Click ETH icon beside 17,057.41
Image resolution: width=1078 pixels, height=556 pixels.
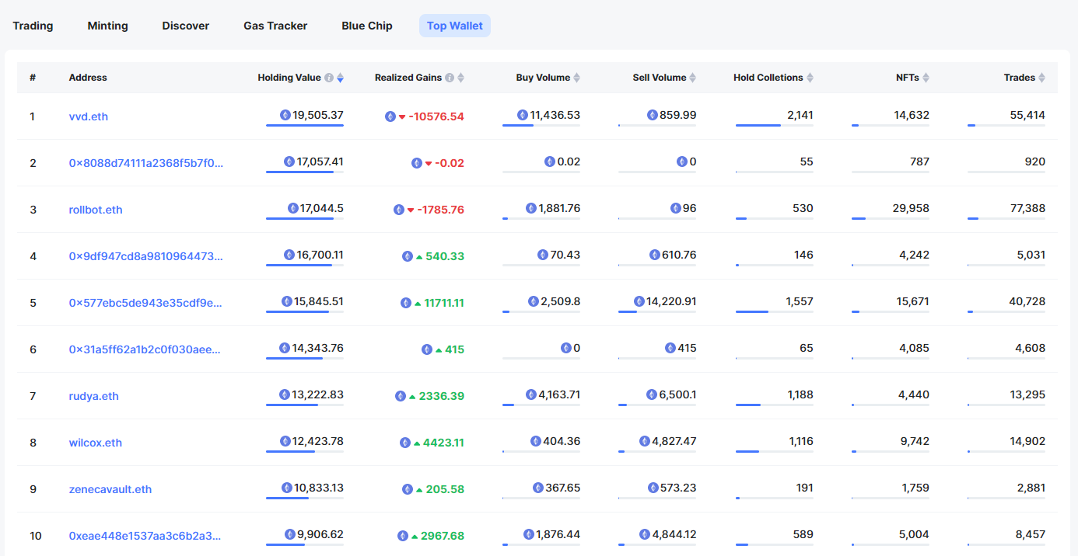289,162
